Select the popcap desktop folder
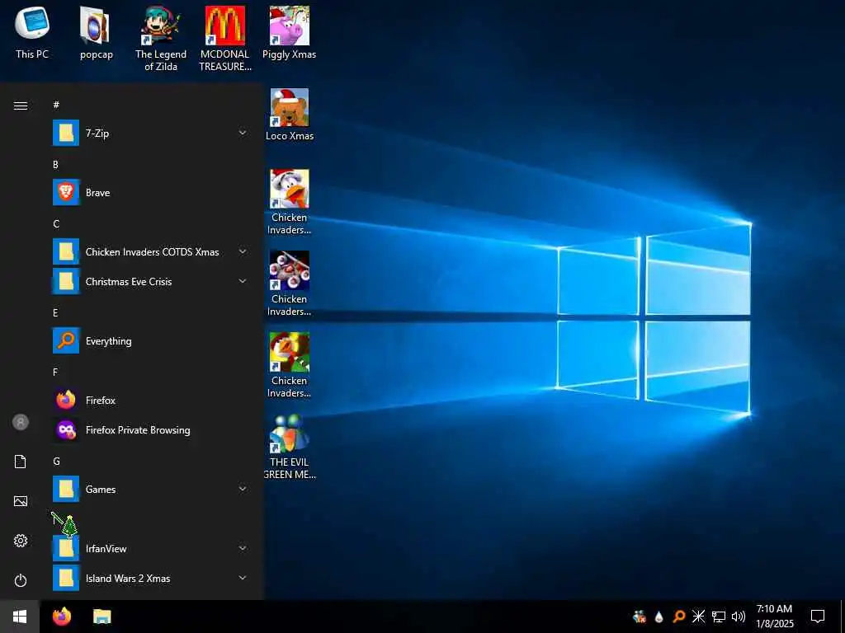 96,33
